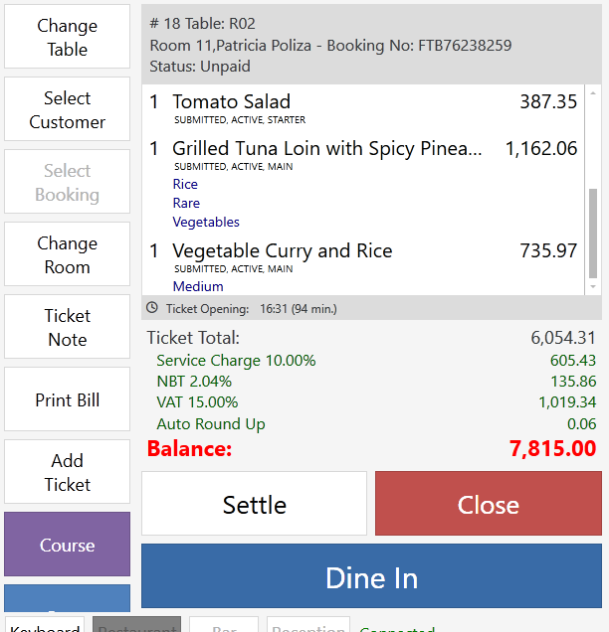Click the Add Ticket button
The image size is (609, 632).
(67, 472)
